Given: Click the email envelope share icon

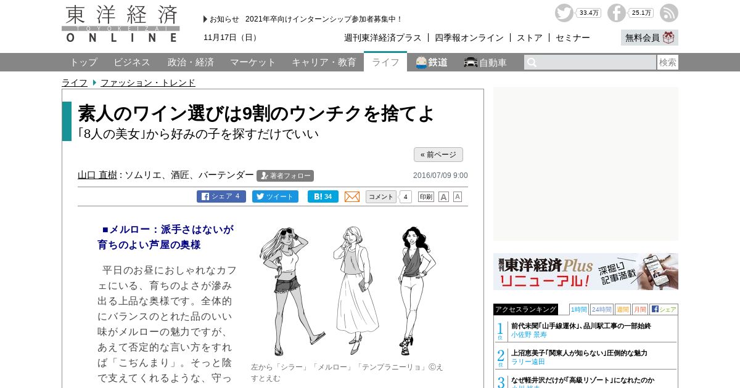Looking at the screenshot, I should (352, 196).
